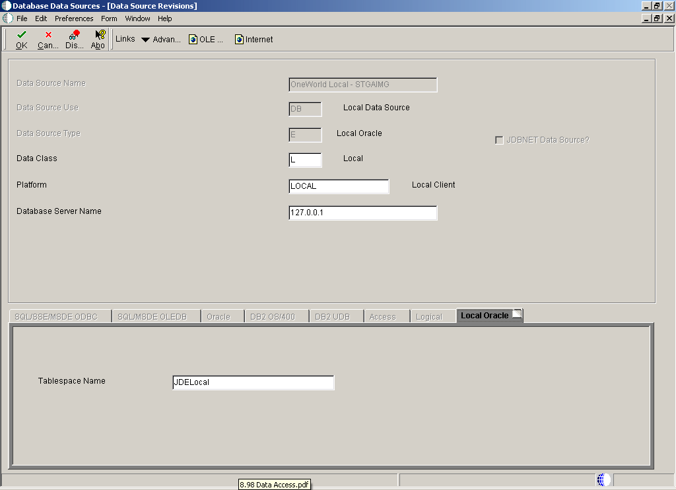Click the Data Source Type field

click(305, 135)
